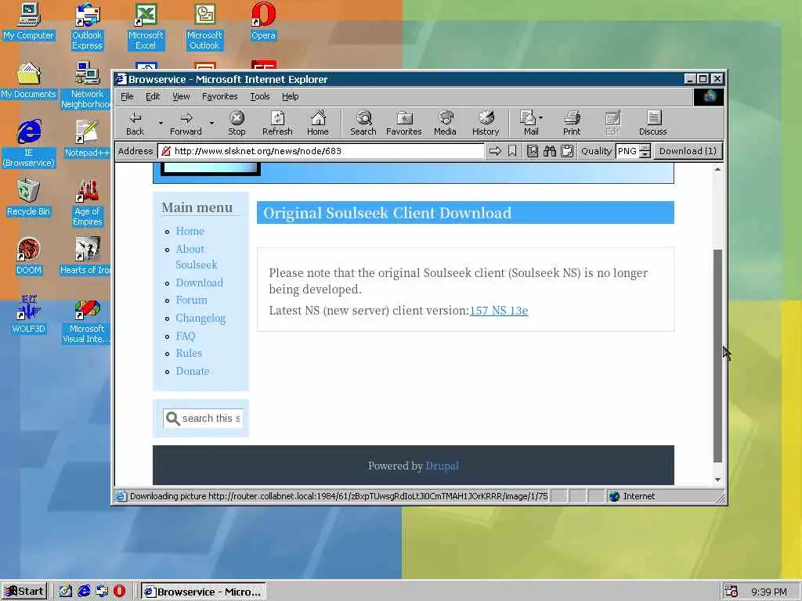Click the scrollbar down arrow
This screenshot has height=601, width=802.
click(717, 480)
